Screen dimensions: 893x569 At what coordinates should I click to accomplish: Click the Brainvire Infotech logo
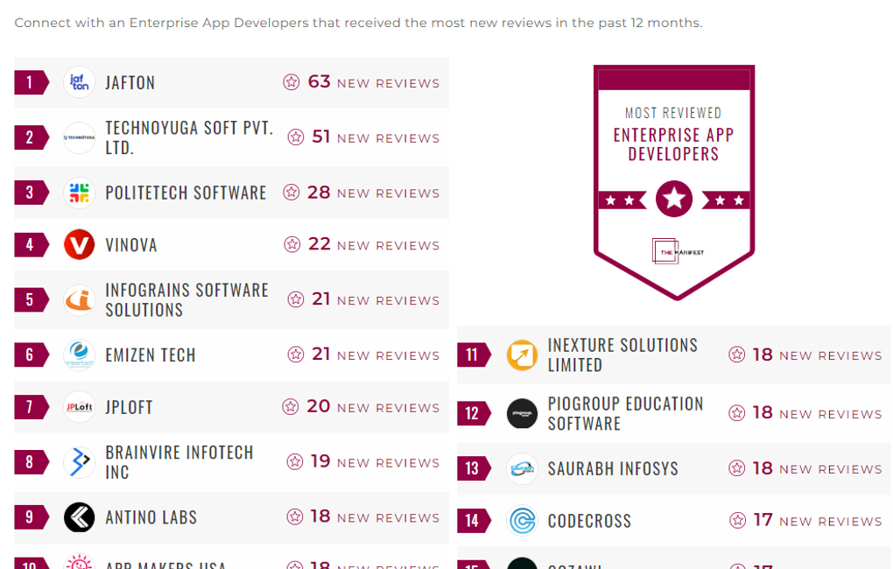coord(80,462)
